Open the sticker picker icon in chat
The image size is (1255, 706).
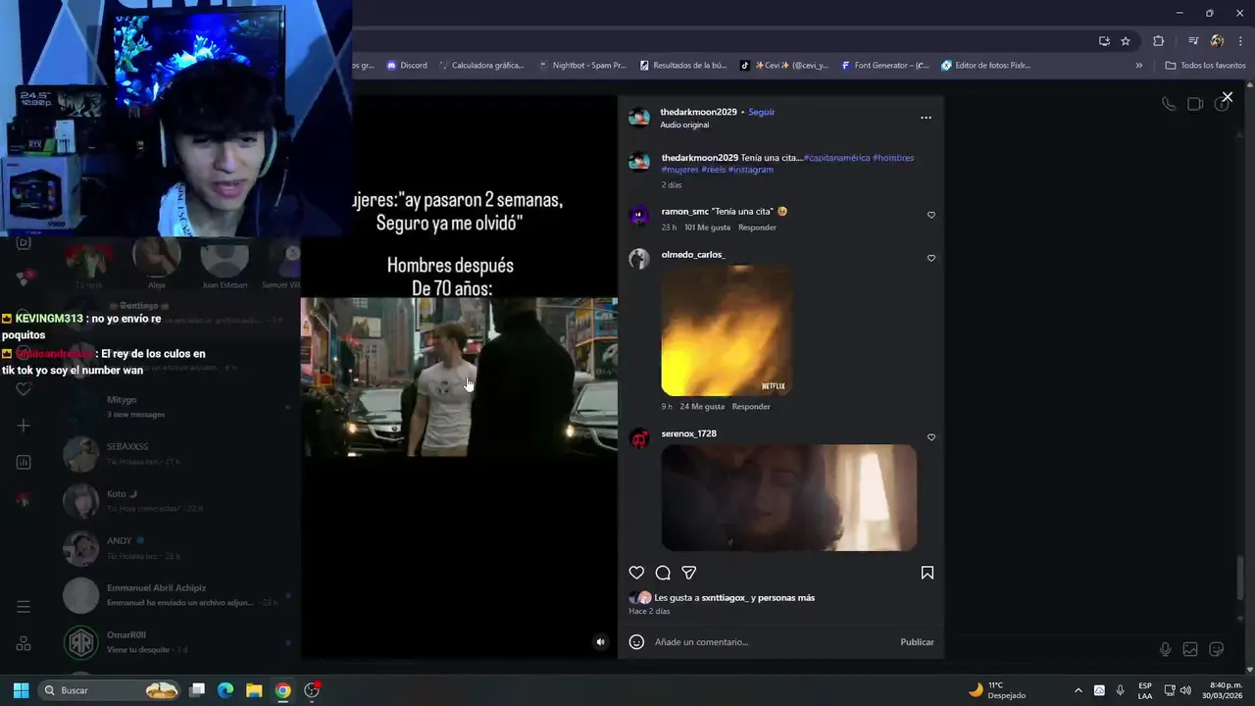1217,649
